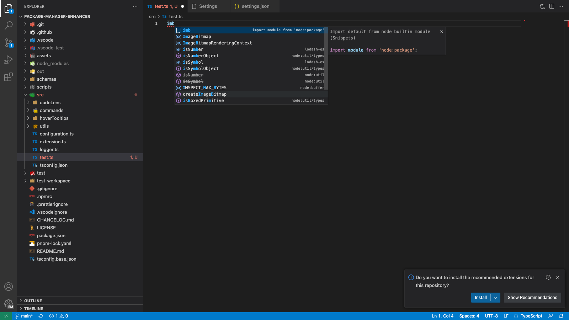This screenshot has height=320, width=569.
Task: Click Show Recommendations button
Action: point(532,298)
